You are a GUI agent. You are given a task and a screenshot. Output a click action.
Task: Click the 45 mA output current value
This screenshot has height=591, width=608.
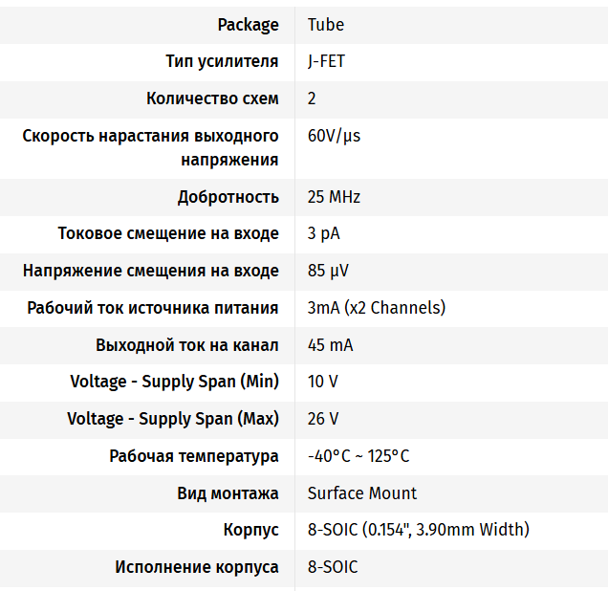[330, 345]
